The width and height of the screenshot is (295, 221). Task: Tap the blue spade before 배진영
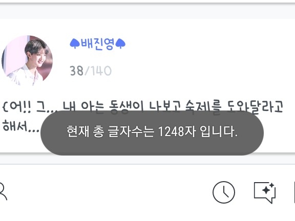coord(75,44)
